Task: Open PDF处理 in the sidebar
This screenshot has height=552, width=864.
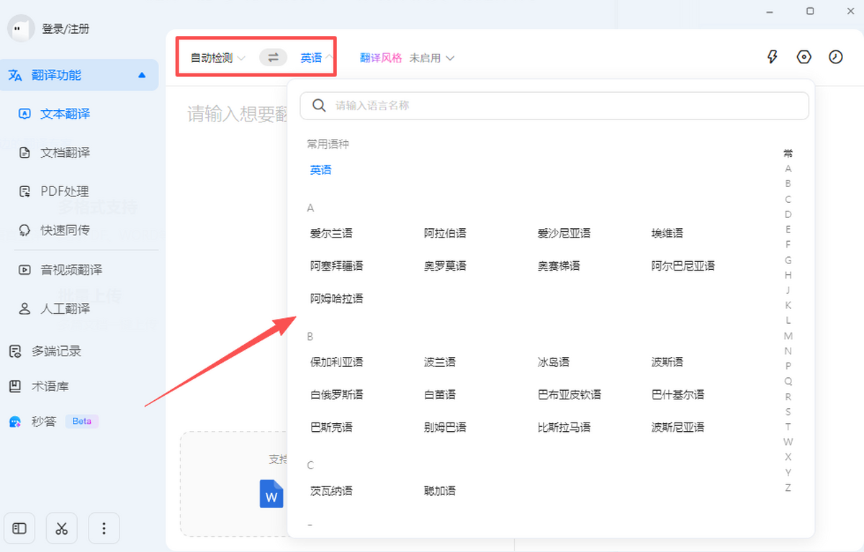Action: 65,191
